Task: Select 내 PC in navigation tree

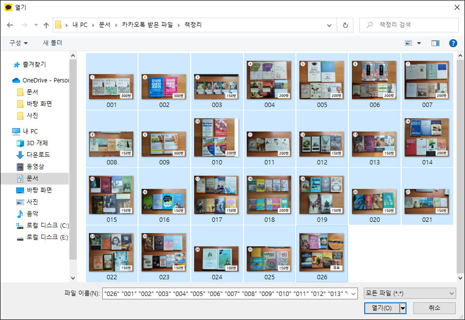Action: click(x=25, y=131)
